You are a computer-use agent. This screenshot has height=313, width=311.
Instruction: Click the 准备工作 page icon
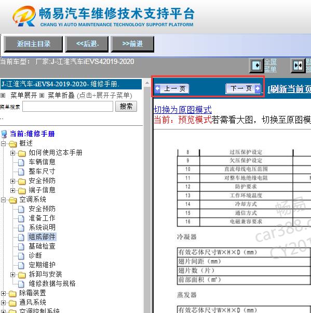21,218
